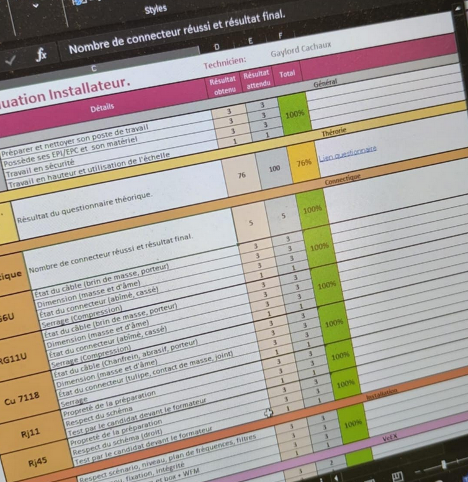Image resolution: width=468 pixels, height=482 pixels.
Task: Click the expected result cell showing 100
Action: [x=274, y=168]
